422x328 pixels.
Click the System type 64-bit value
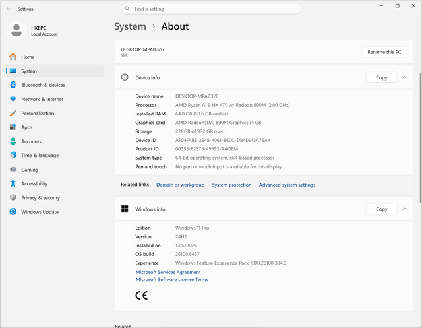[x=225, y=158]
